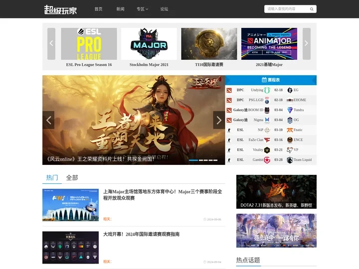This screenshot has width=359, height=269.
Task: Click the Gambit team logo
Action: coord(267,160)
